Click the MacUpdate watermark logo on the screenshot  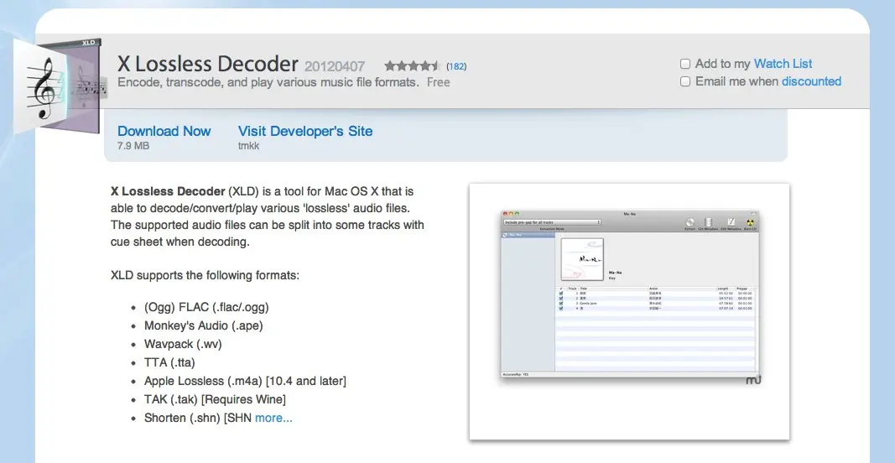point(752,380)
